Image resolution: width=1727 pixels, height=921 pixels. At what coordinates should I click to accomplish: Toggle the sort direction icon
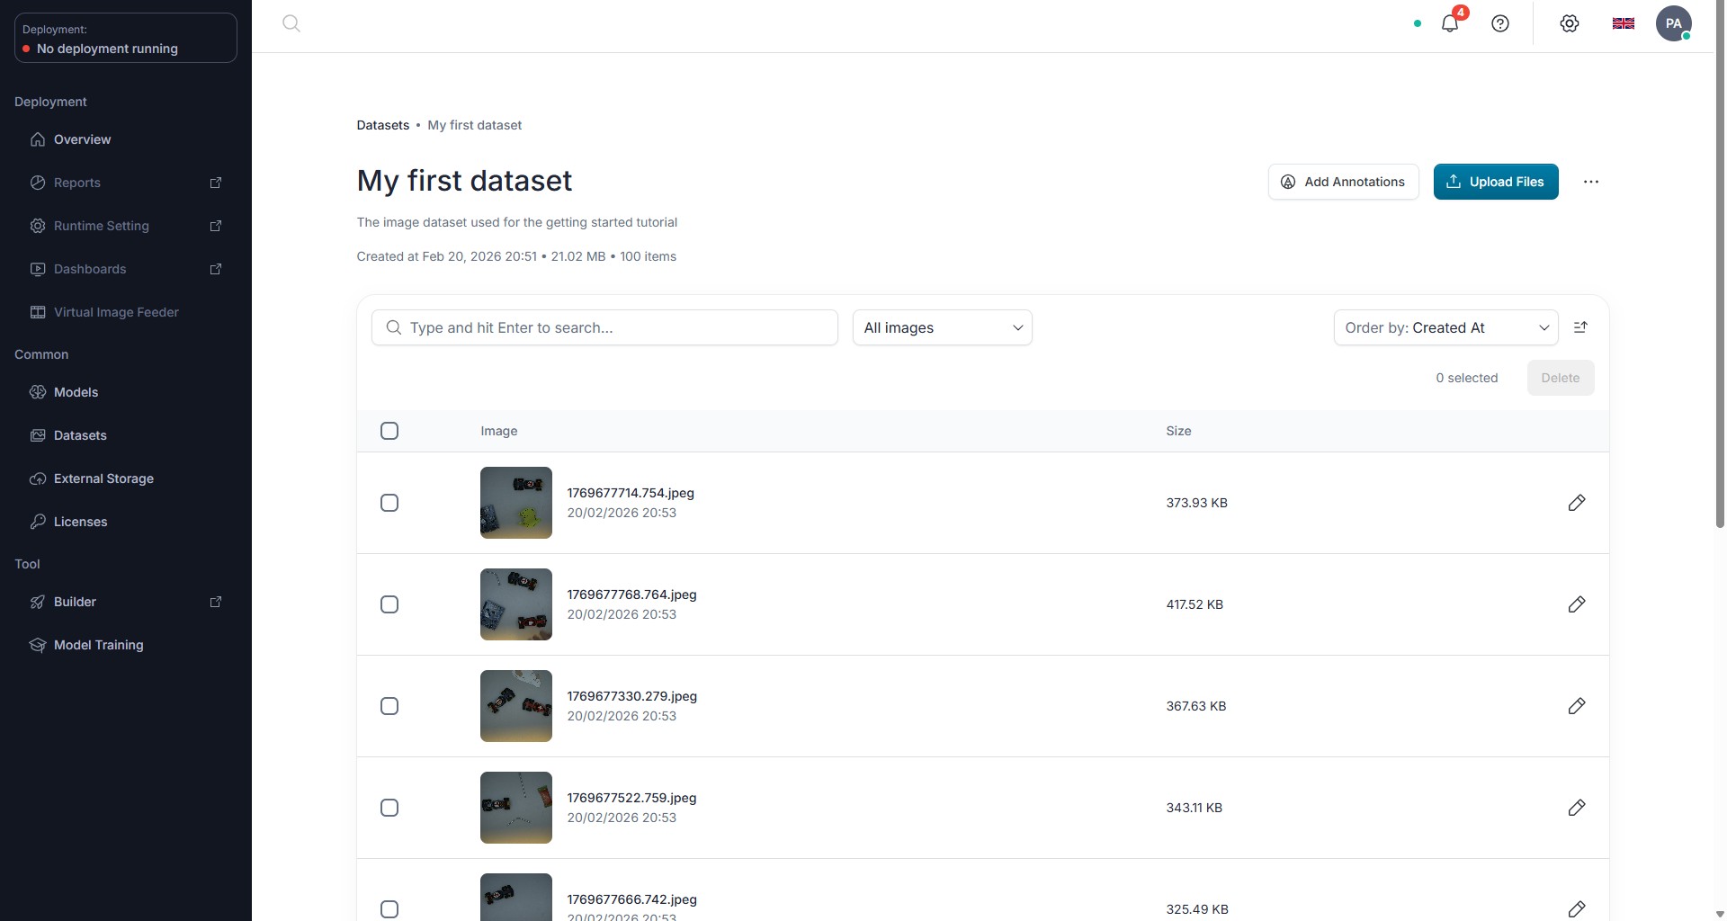tap(1580, 327)
